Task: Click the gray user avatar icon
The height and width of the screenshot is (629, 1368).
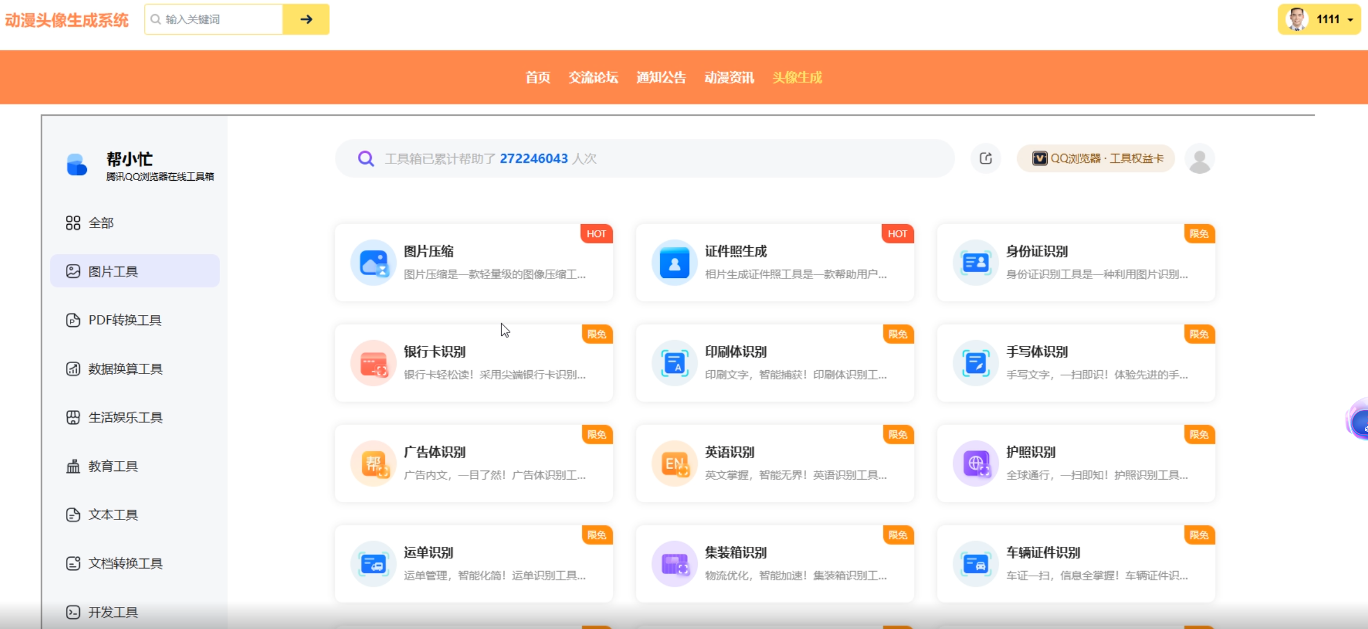Action: tap(1199, 159)
